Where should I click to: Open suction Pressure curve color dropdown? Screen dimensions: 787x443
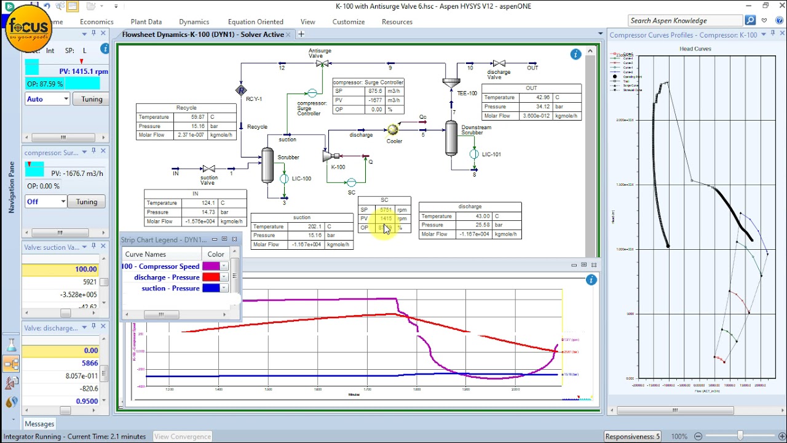point(224,288)
